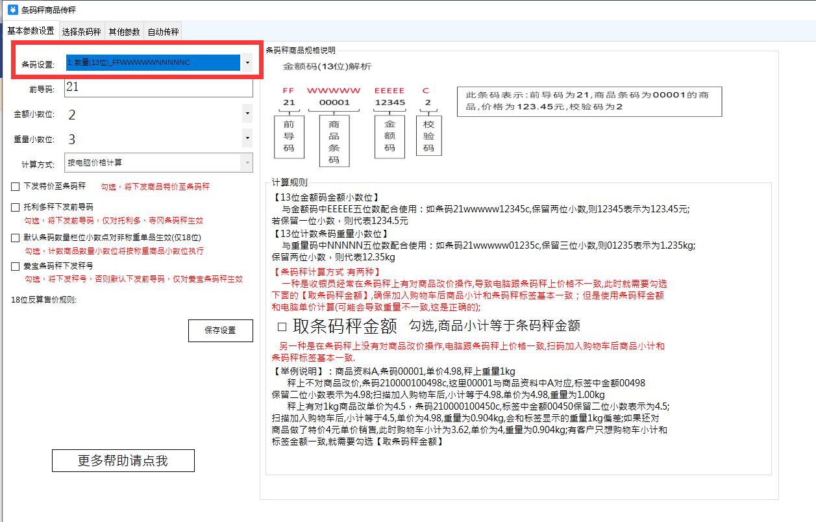
Task: Expand the 计算方式 combo box
Action: (247, 162)
